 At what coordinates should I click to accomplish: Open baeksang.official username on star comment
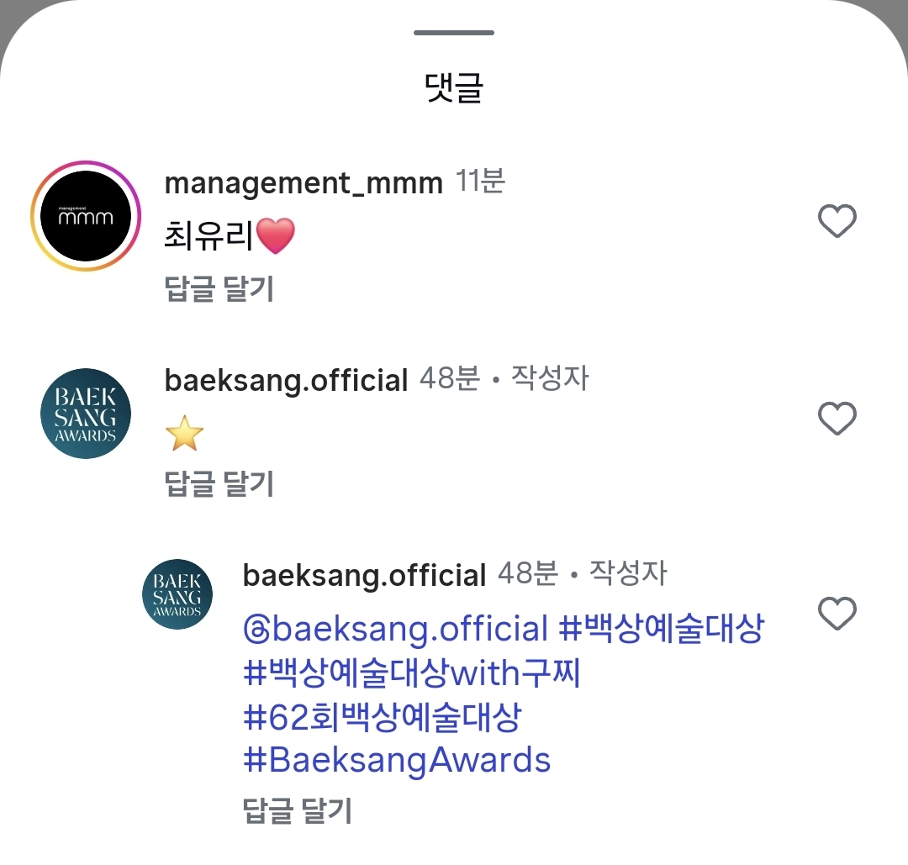(286, 381)
